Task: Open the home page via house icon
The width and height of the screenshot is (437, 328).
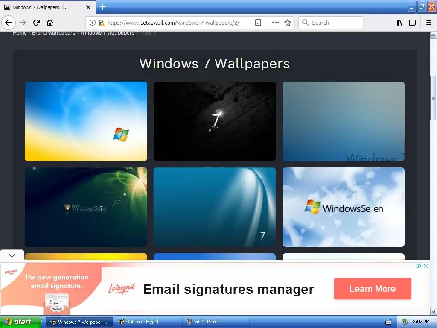Action: pyautogui.click(x=50, y=23)
